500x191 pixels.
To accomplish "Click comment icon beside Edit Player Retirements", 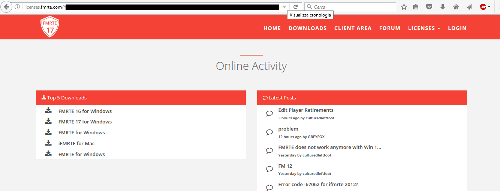I will (269, 114).
